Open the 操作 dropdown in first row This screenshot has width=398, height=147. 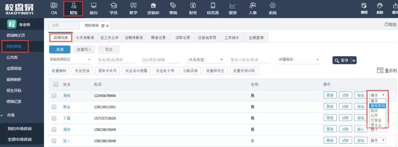377,95
